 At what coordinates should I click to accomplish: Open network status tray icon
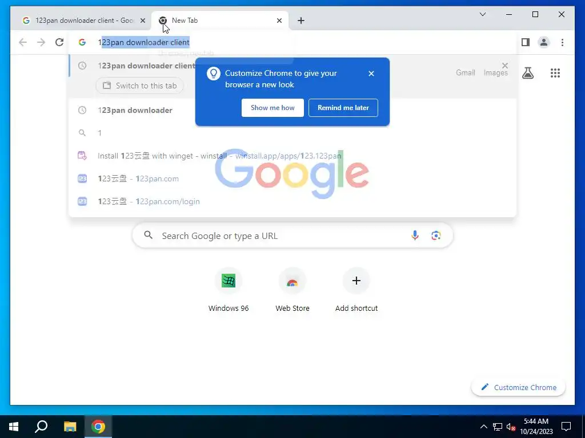[x=498, y=427]
